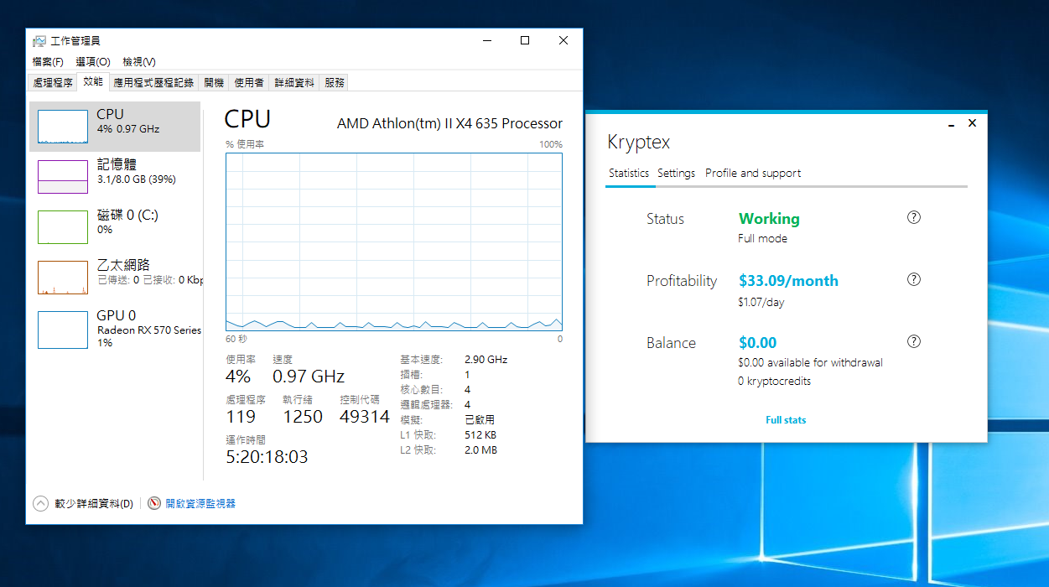Click the Kryptex title heading
Image resolution: width=1049 pixels, height=587 pixels.
click(x=639, y=143)
